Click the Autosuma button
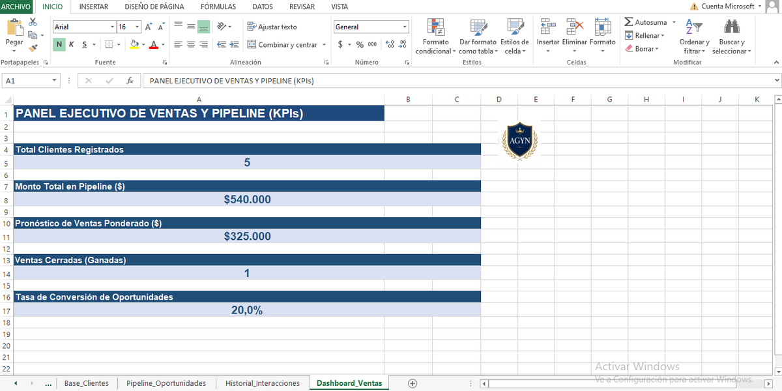Screen dimensions: 782x391 pyautogui.click(x=646, y=22)
